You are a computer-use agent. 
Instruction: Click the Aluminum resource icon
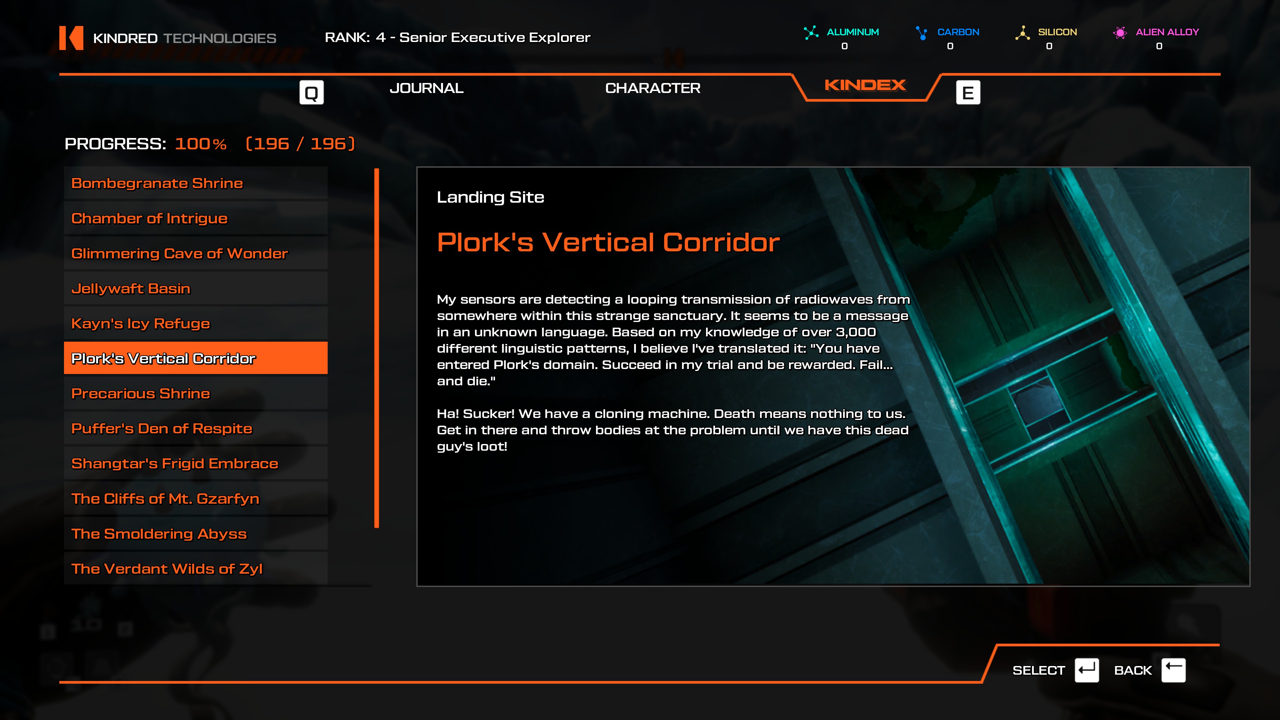coord(811,33)
